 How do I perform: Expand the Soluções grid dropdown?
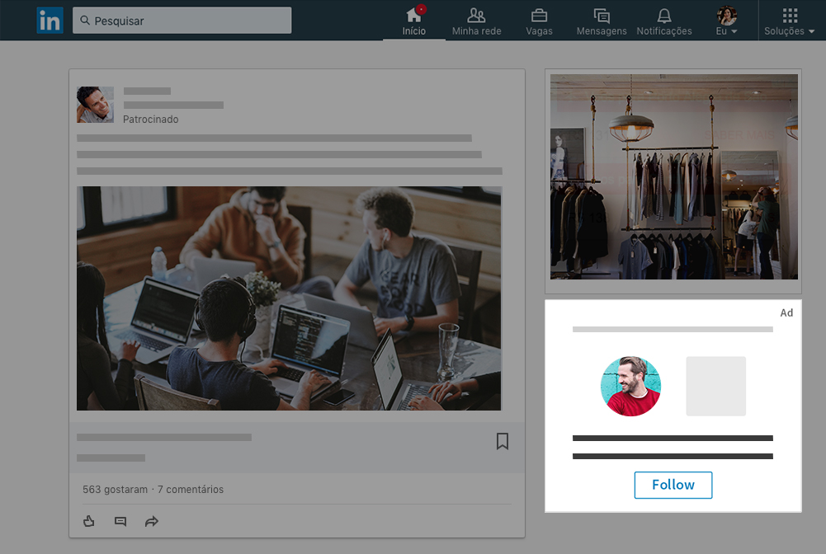(790, 21)
